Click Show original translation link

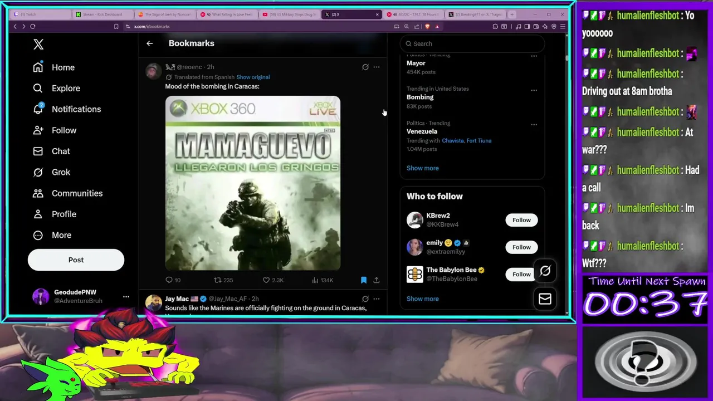[253, 77]
